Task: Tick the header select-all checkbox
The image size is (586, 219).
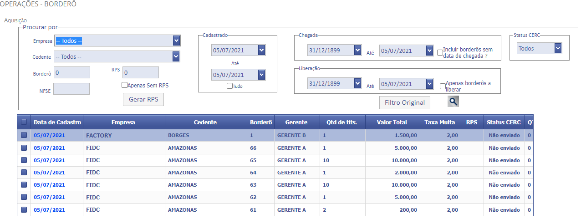Action: pos(24,122)
